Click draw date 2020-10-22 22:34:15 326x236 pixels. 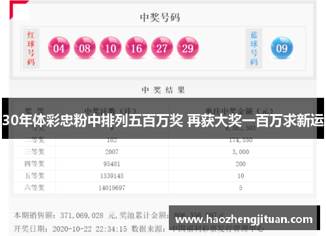coord(89,229)
